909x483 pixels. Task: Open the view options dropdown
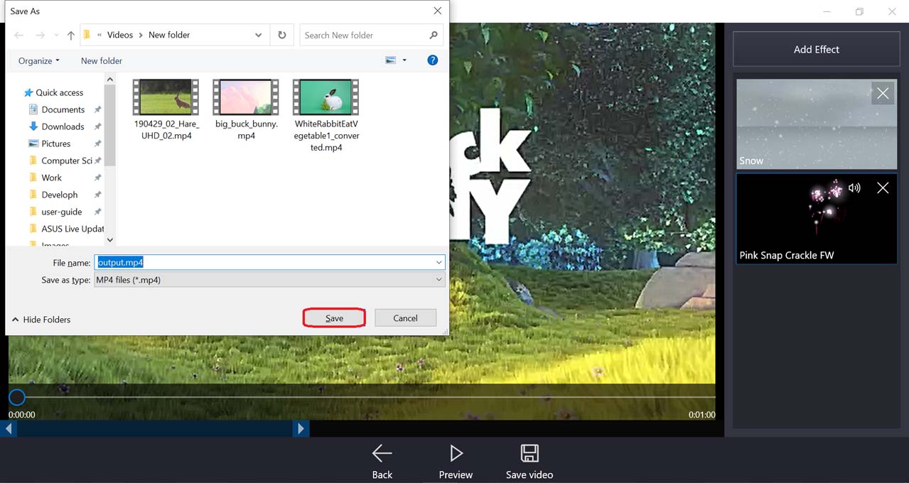coord(404,60)
